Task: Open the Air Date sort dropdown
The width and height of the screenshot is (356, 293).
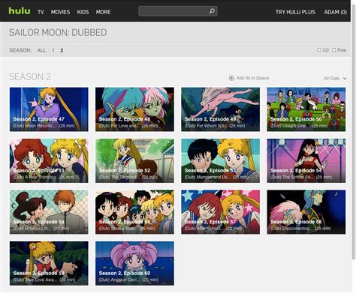Action: (335, 78)
